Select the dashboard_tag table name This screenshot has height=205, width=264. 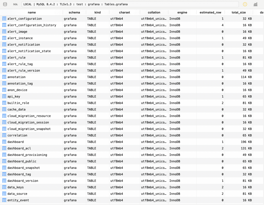pyautogui.click(x=19, y=174)
